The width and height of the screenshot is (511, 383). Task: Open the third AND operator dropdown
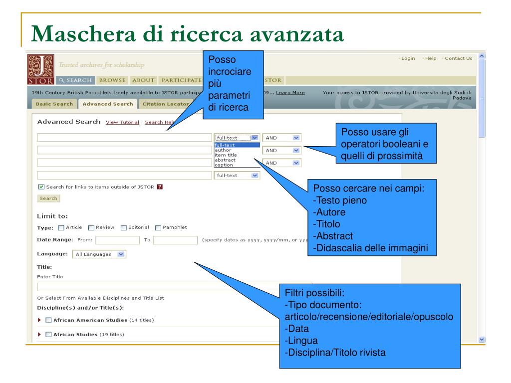(282, 163)
